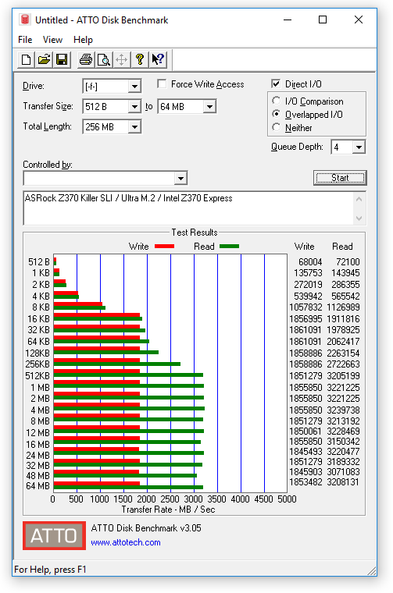393x593 pixels.
Task: Click the ATTO logo image
Action: (x=54, y=535)
